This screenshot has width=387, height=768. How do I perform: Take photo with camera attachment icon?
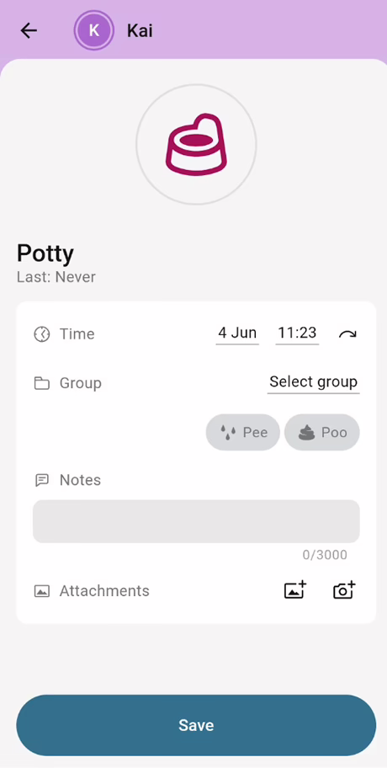tap(344, 590)
